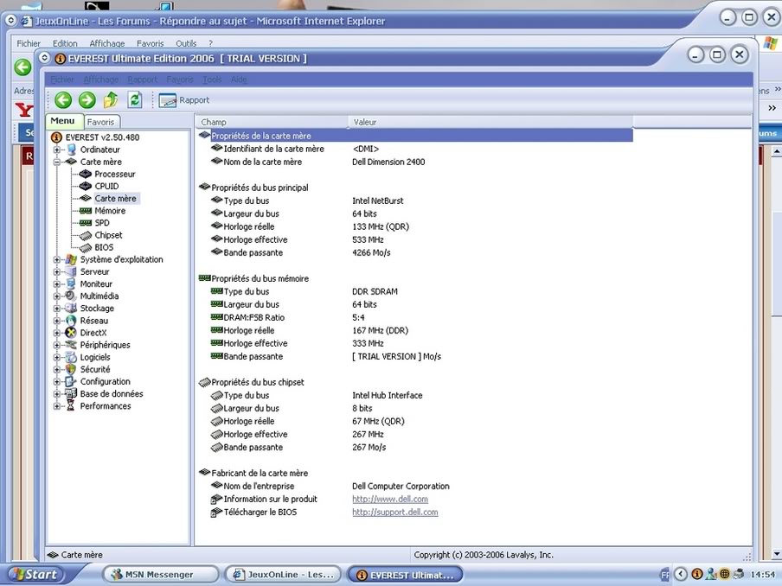
Task: Open the Rapport report wizard
Action: pos(184,100)
